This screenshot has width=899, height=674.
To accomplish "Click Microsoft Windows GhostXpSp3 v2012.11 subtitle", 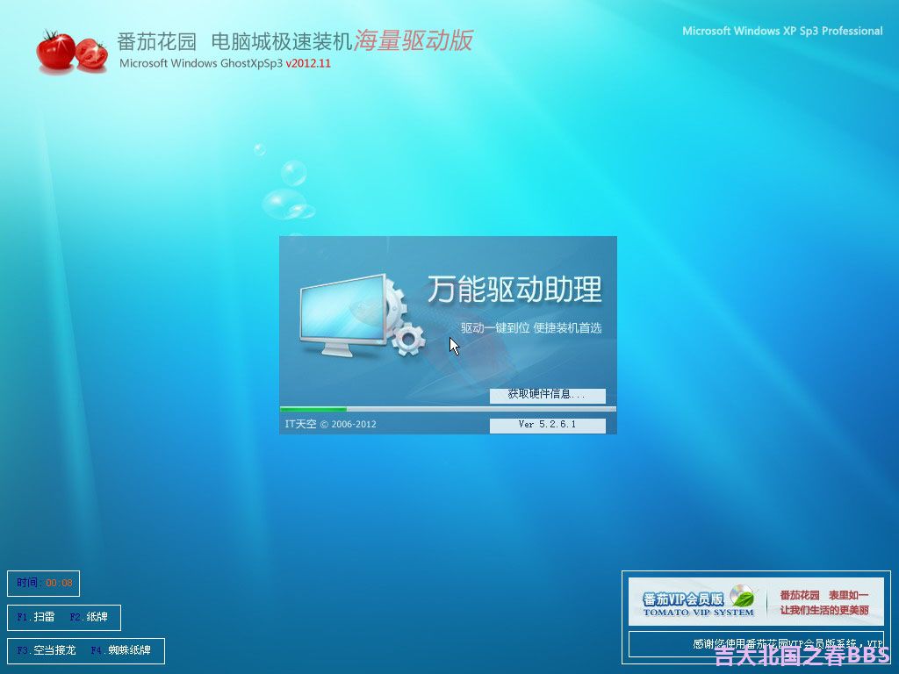I will [225, 63].
